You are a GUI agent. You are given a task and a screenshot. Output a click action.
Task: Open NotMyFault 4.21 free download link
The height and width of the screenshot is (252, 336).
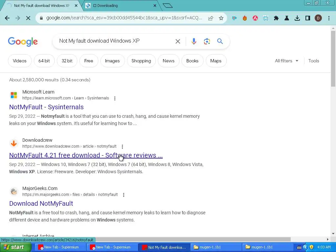pyautogui.click(x=86, y=155)
